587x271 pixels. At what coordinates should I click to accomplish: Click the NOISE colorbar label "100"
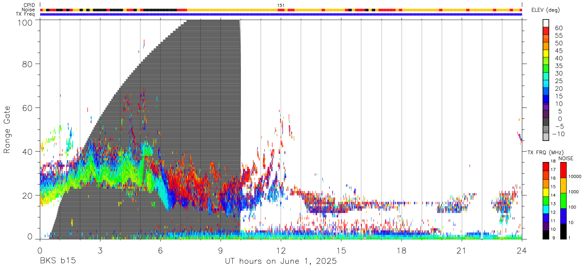click(x=573, y=207)
